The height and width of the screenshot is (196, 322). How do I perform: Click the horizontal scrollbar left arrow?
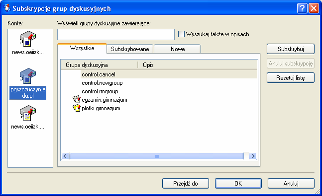point(65,156)
